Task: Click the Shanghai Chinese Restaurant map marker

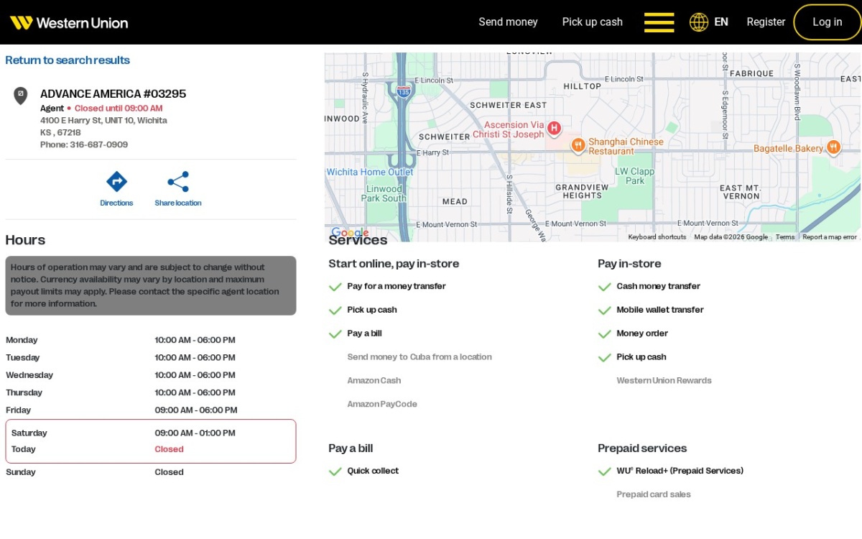Action: click(x=578, y=146)
